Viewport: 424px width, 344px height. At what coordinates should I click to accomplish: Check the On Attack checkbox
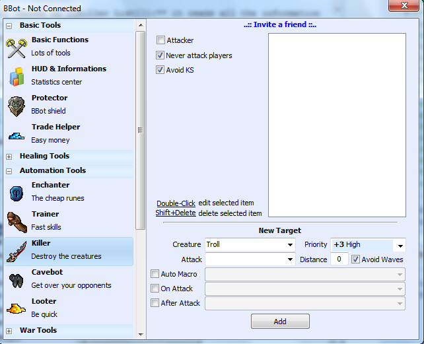155,289
